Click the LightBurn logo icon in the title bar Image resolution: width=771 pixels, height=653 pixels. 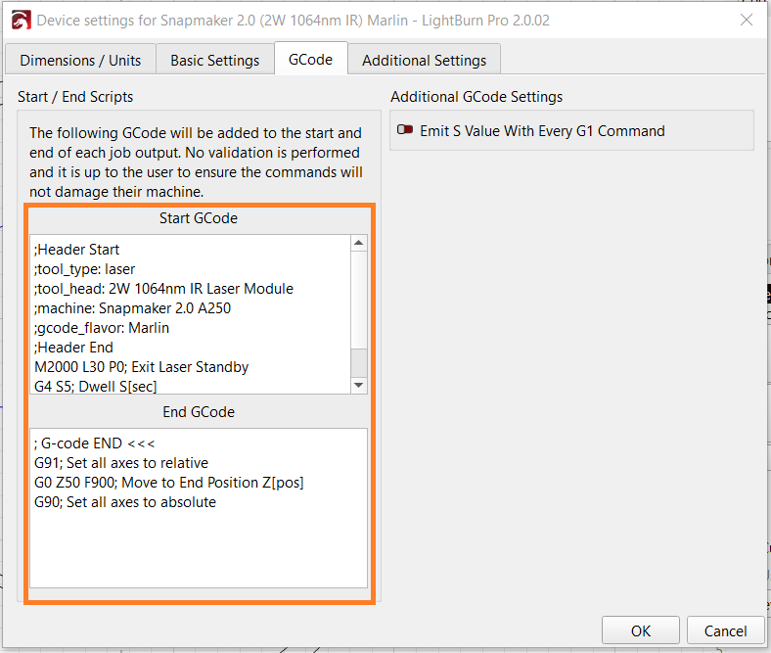22,21
